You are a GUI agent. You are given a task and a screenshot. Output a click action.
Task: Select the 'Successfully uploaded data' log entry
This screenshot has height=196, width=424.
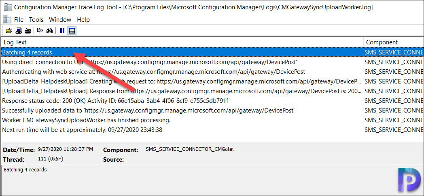212,111
